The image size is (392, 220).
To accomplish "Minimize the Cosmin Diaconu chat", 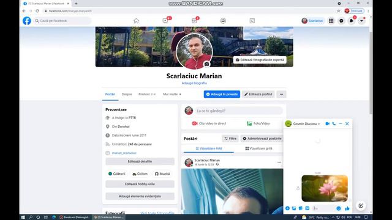I will [341, 123].
